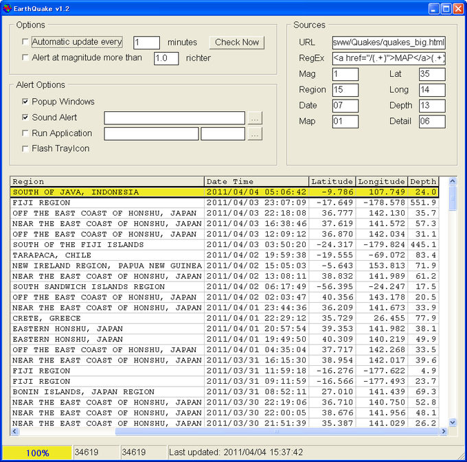Click the Sound Alert file path field
The image size is (467, 462).
[174, 118]
